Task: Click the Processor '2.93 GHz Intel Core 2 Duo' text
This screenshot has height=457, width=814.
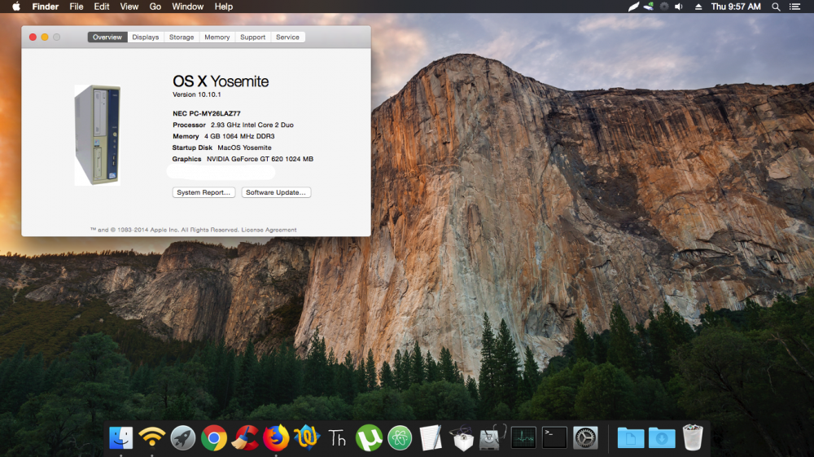Action: [252, 125]
